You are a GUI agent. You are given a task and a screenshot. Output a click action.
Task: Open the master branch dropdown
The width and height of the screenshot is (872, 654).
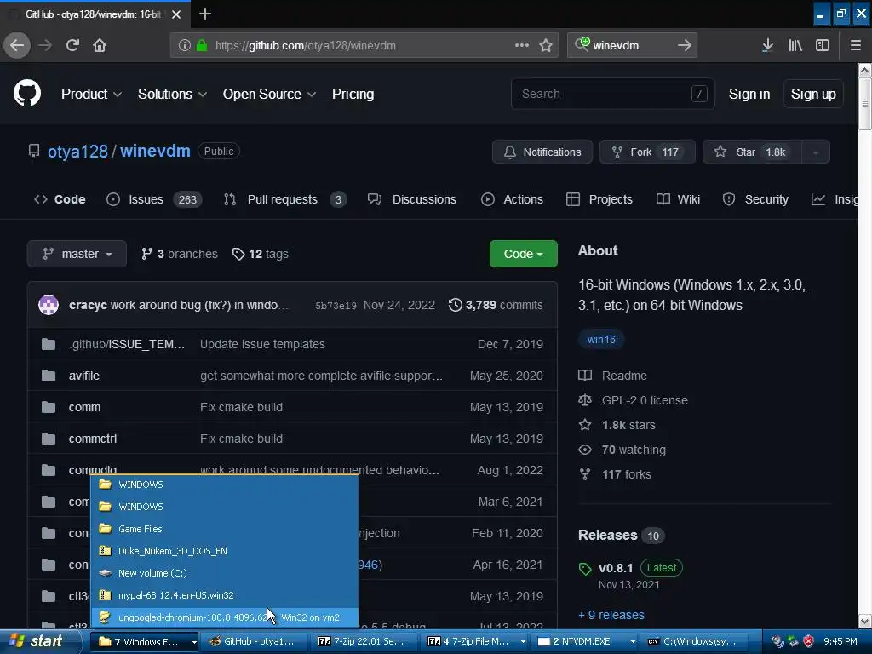pyautogui.click(x=77, y=254)
